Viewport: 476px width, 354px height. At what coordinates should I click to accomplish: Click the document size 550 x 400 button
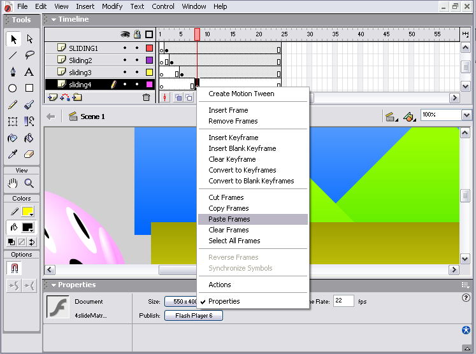(182, 302)
